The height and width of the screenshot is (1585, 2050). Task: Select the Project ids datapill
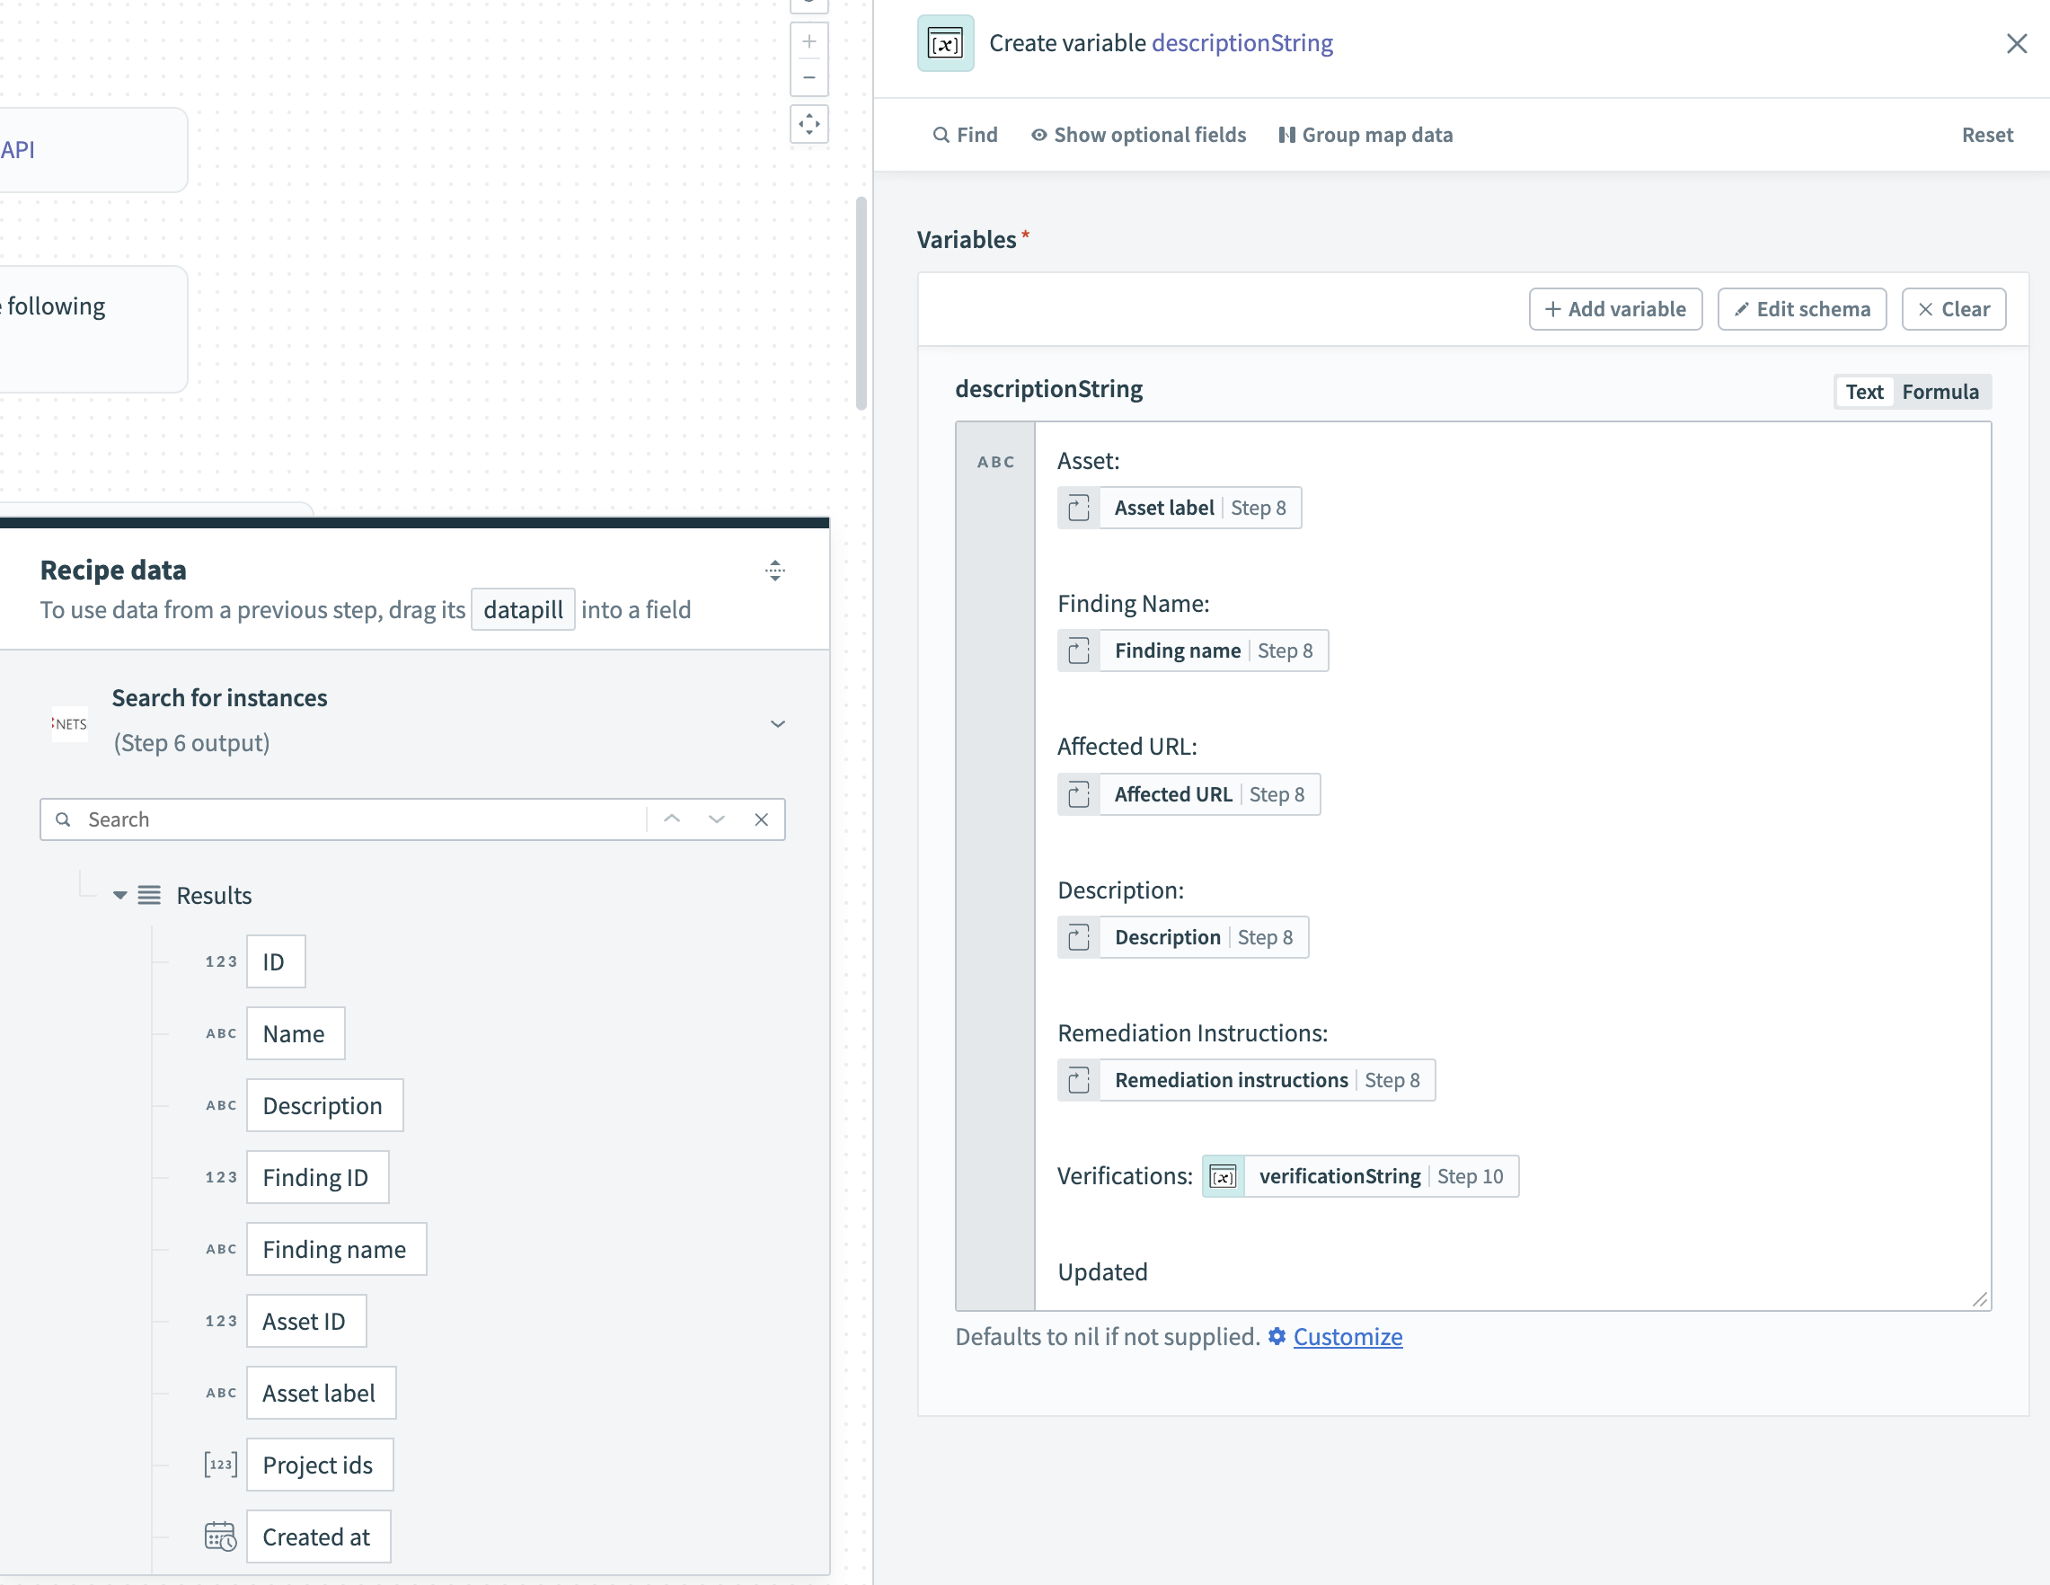319,1464
